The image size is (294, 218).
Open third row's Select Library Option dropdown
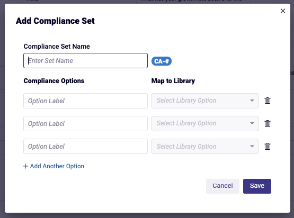point(205,146)
